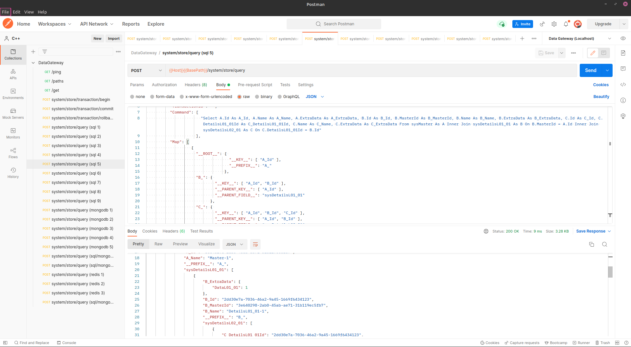Open the Mock Servers sidebar panel
This screenshot has height=347, width=631.
coord(13,114)
